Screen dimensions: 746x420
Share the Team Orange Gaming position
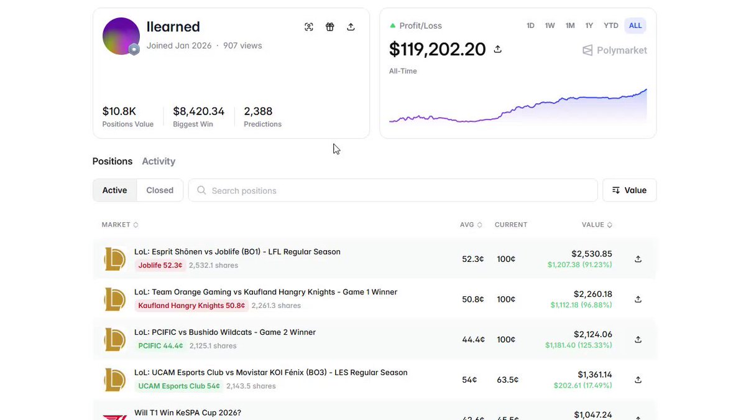638,299
